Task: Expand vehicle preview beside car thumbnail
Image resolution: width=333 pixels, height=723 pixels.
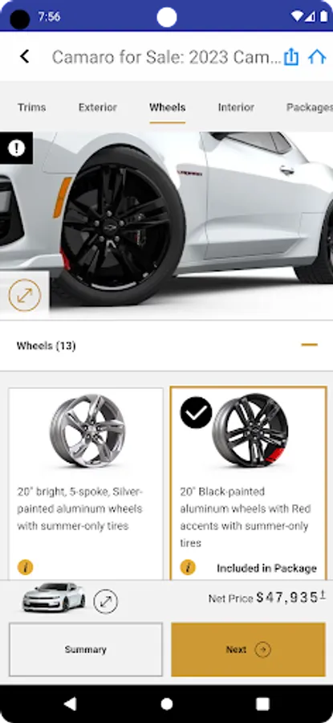Action: click(x=106, y=601)
